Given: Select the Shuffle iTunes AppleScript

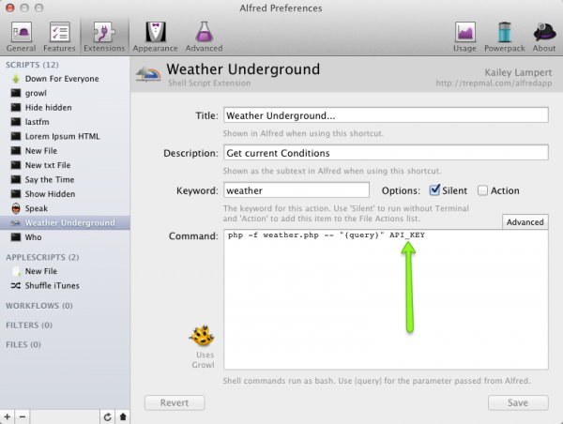Looking at the screenshot, I should [x=65, y=285].
